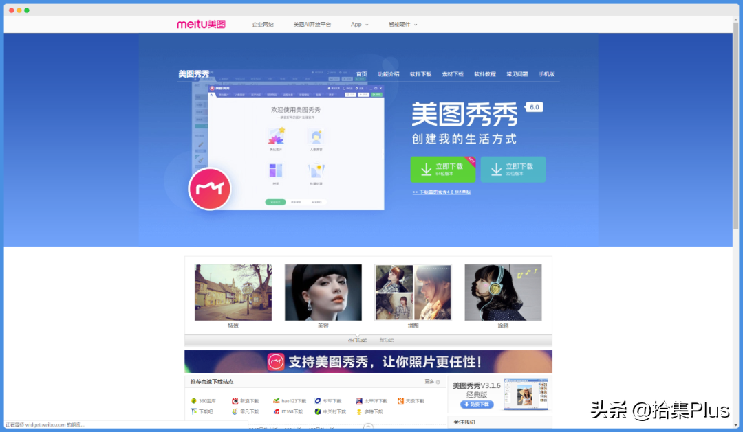Open the 下载美图秀秀4.0.1经典版 link

[442, 192]
